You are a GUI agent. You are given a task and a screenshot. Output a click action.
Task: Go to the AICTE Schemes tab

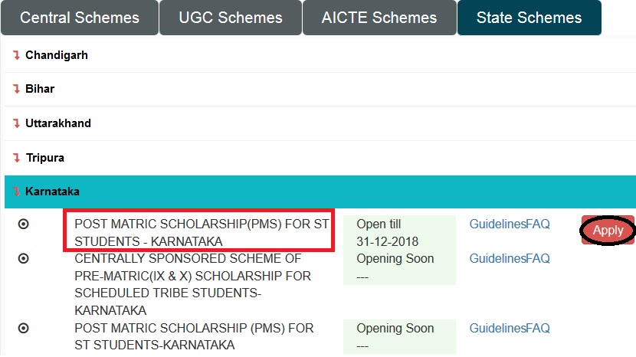coord(379,18)
